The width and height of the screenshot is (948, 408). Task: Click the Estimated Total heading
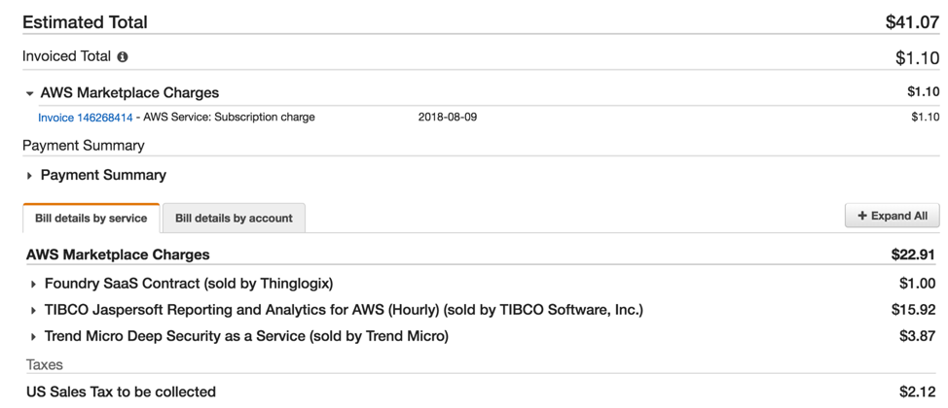tap(85, 21)
